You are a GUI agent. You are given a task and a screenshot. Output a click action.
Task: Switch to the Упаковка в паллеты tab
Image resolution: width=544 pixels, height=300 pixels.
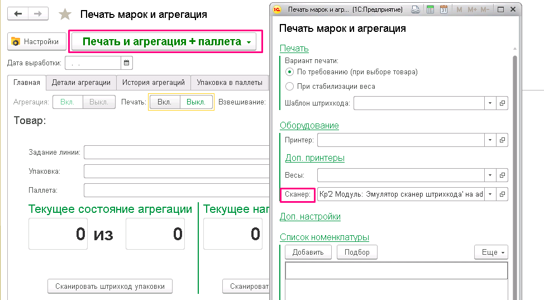pos(230,82)
